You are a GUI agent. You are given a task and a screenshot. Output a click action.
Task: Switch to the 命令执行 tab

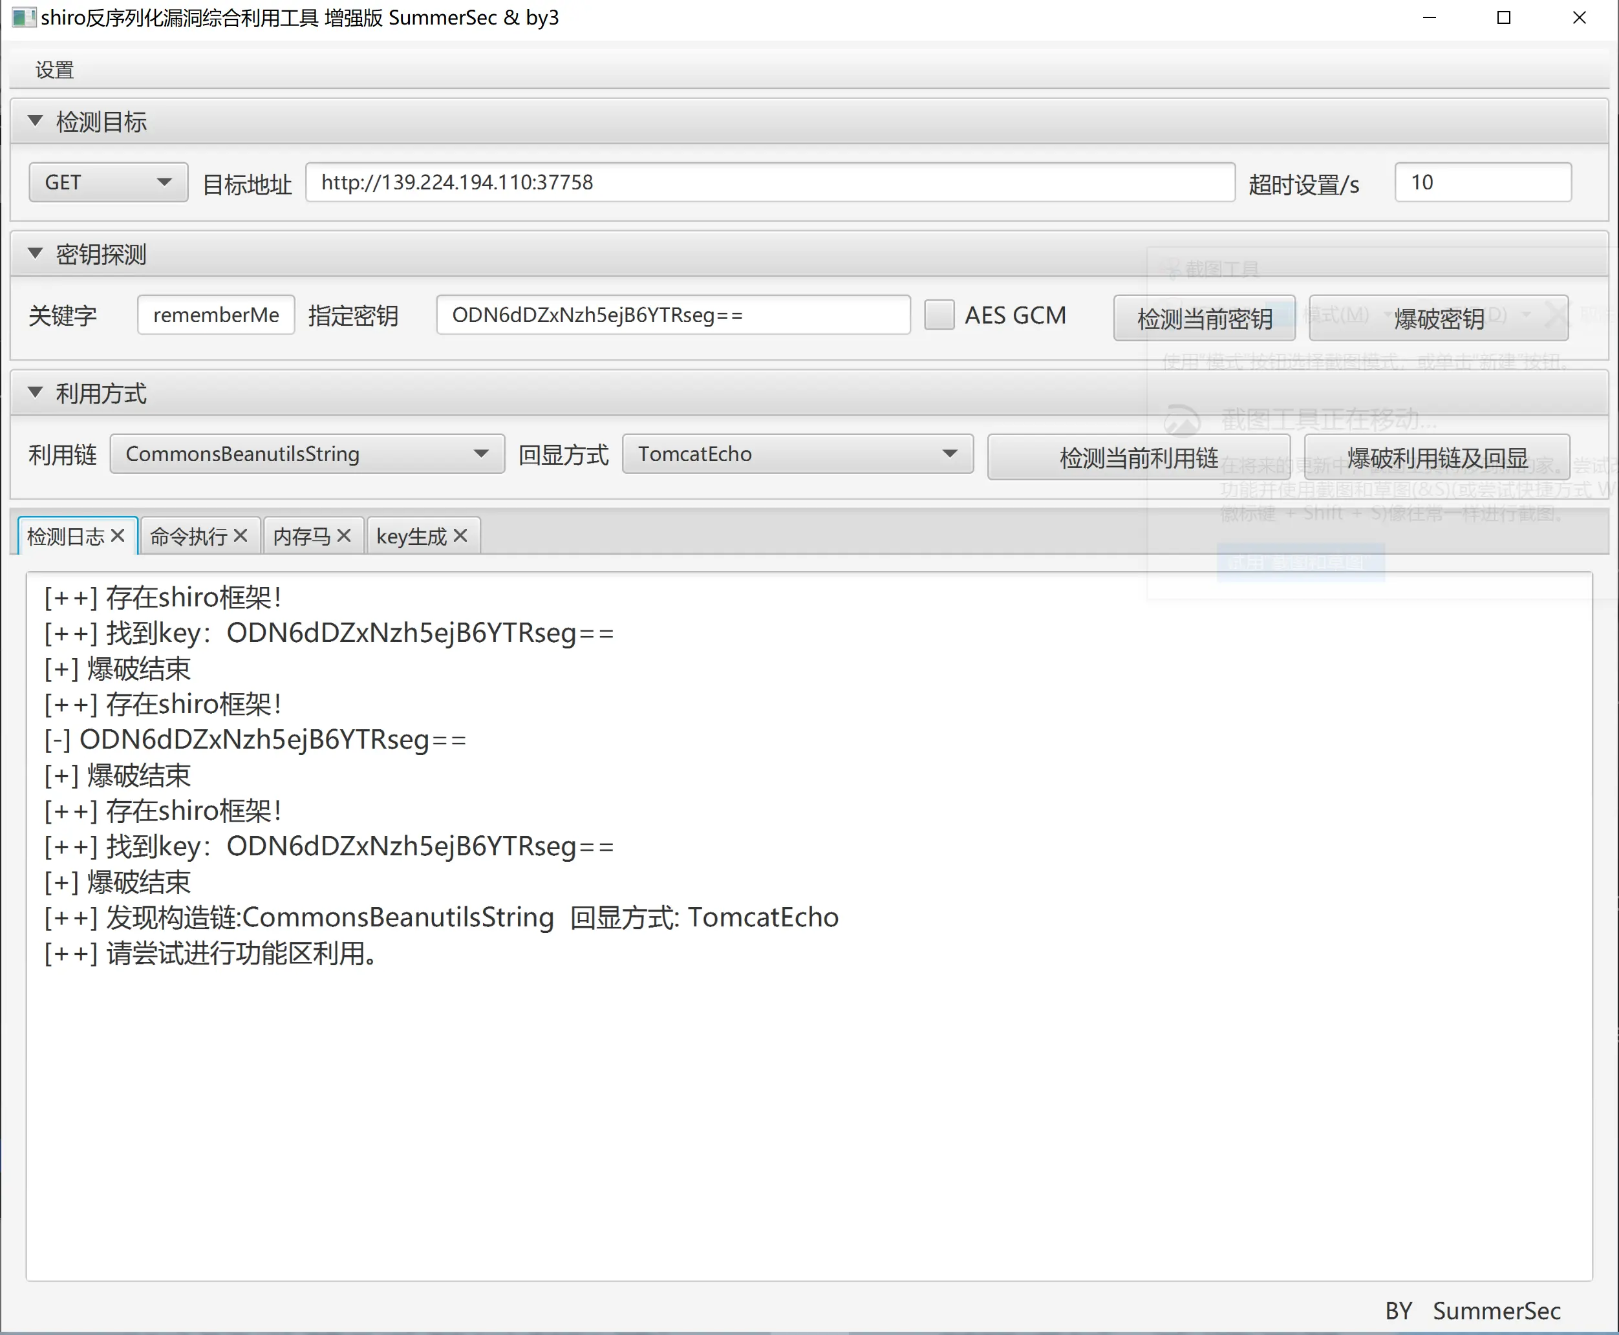(x=188, y=536)
